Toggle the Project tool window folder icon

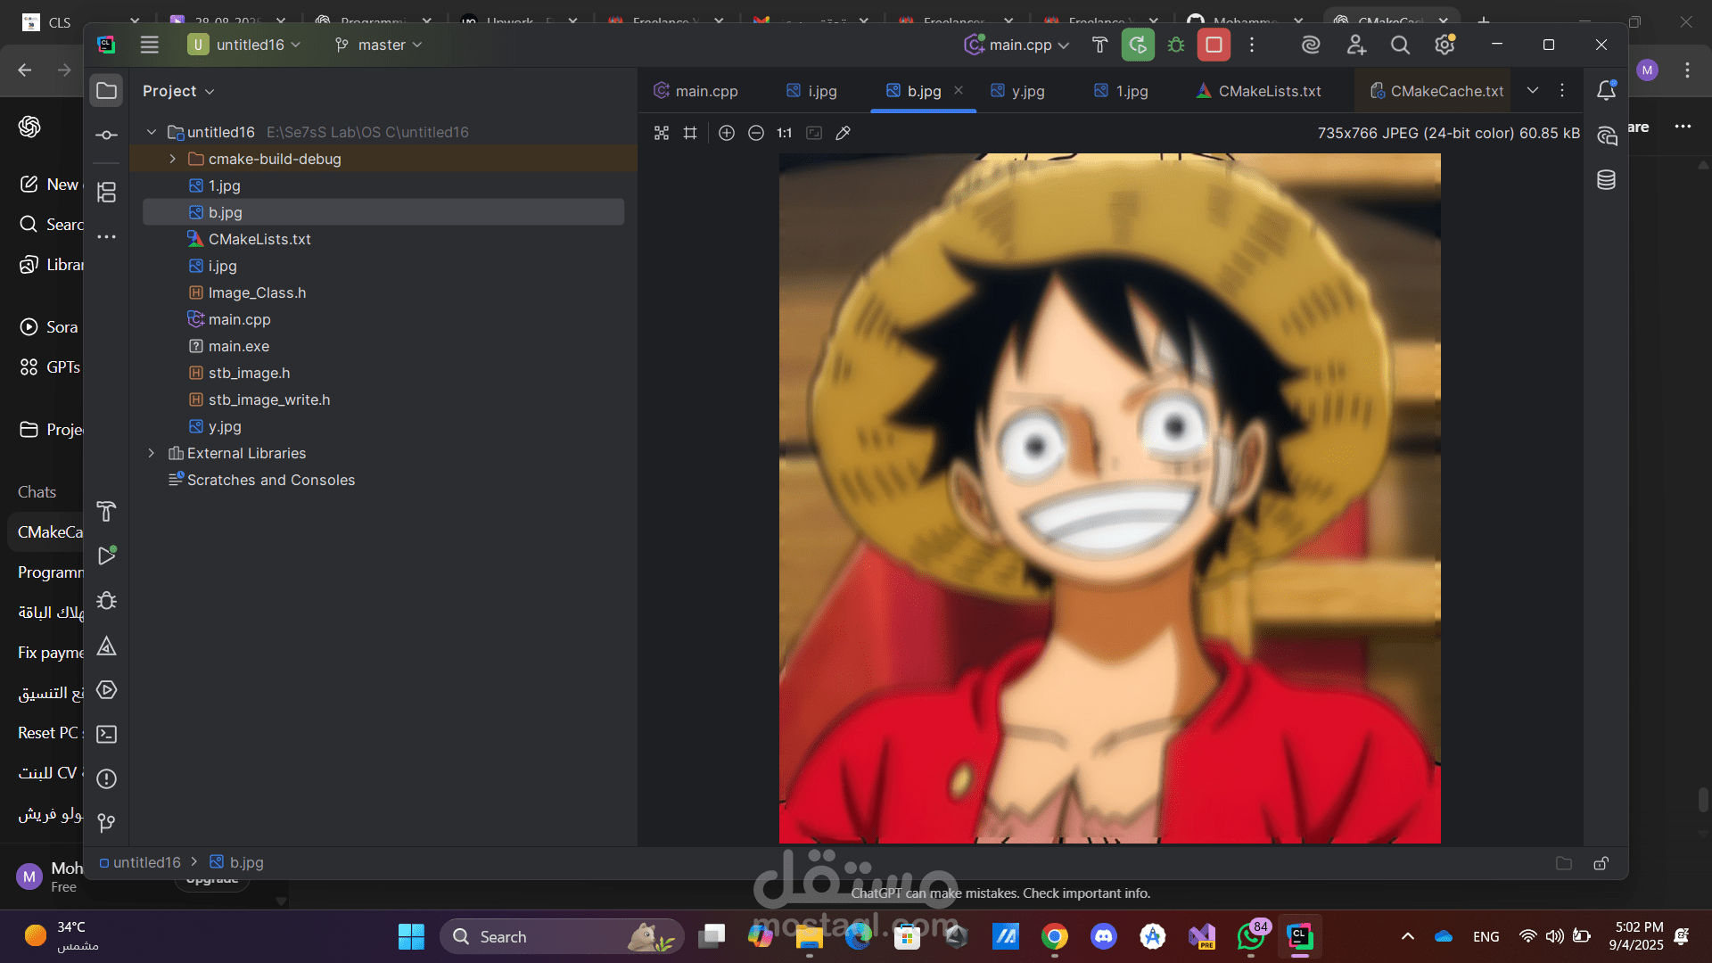point(106,90)
